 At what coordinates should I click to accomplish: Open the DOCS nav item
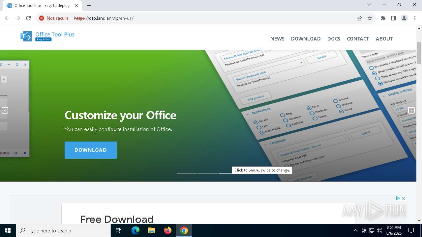(x=334, y=39)
